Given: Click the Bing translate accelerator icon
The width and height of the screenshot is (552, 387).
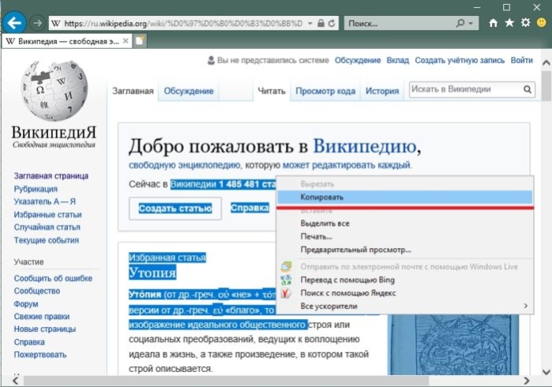Looking at the screenshot, I should (x=286, y=280).
